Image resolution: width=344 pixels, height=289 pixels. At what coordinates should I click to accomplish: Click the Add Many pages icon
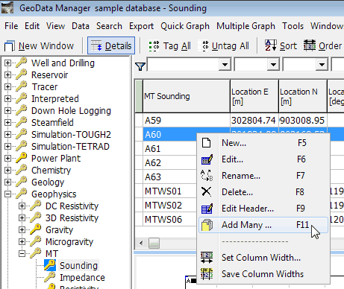207,225
